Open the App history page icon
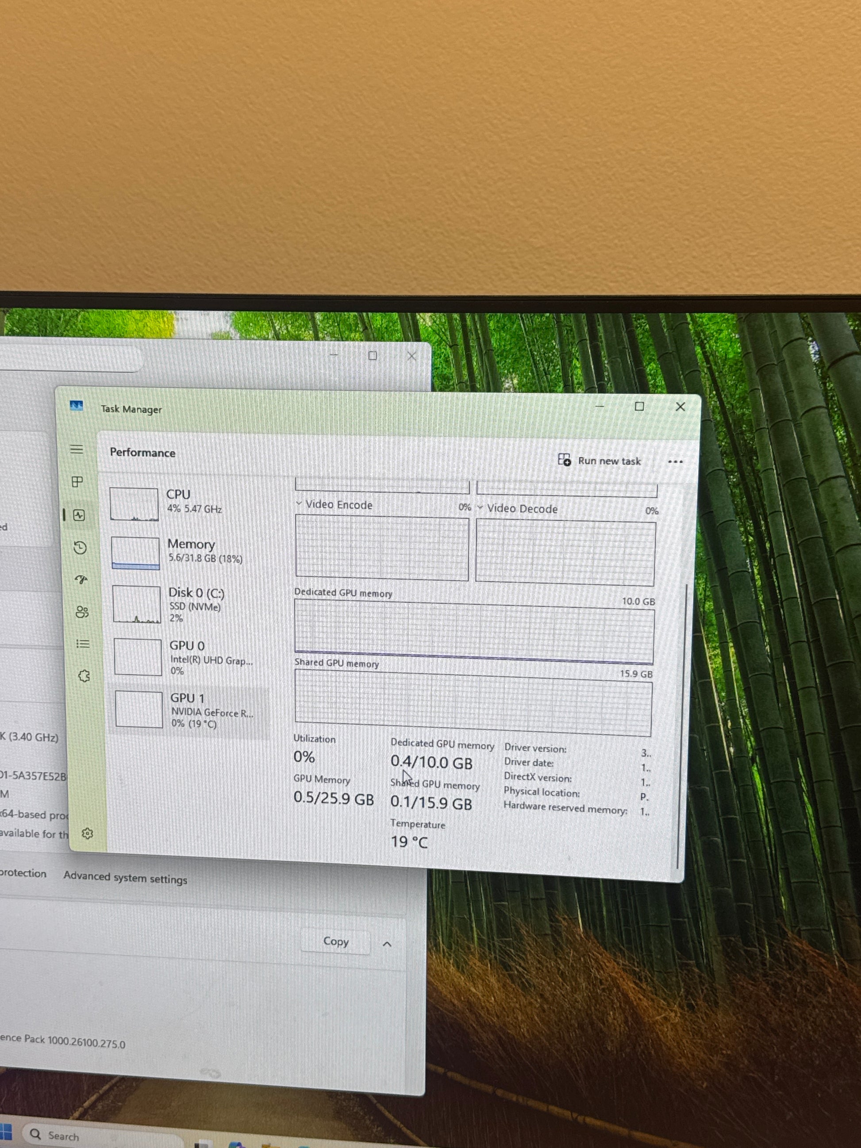This screenshot has width=861, height=1148. 80,548
